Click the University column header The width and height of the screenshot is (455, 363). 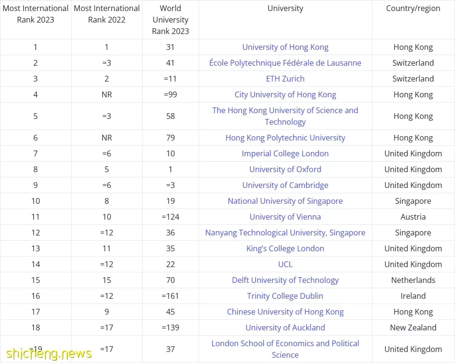click(285, 9)
